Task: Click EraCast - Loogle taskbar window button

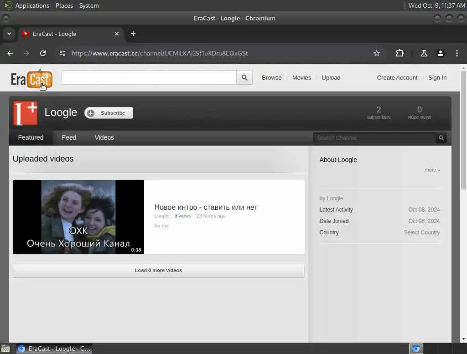Action: click(x=54, y=349)
